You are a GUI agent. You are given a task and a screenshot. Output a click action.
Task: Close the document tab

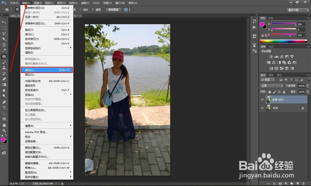pyautogui.click(x=80, y=16)
